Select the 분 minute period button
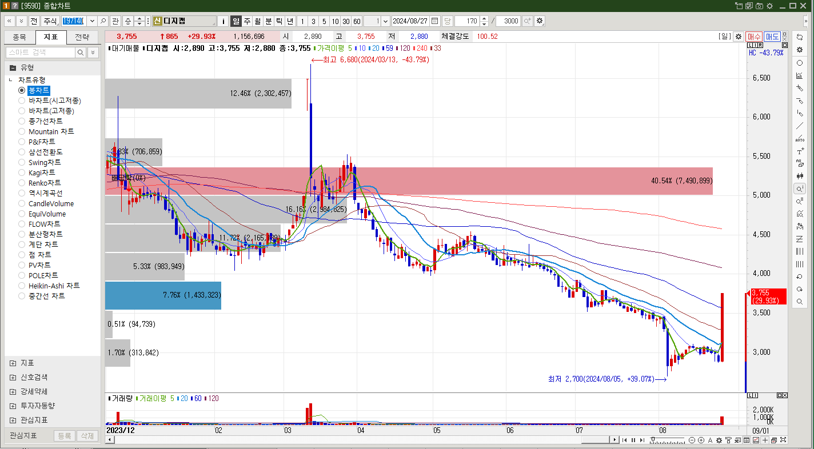The image size is (814, 449). click(269, 21)
